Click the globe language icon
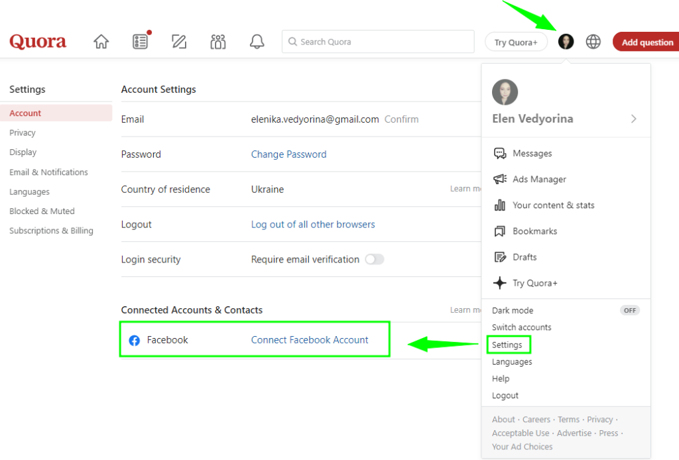Image resolution: width=679 pixels, height=460 pixels. (593, 42)
